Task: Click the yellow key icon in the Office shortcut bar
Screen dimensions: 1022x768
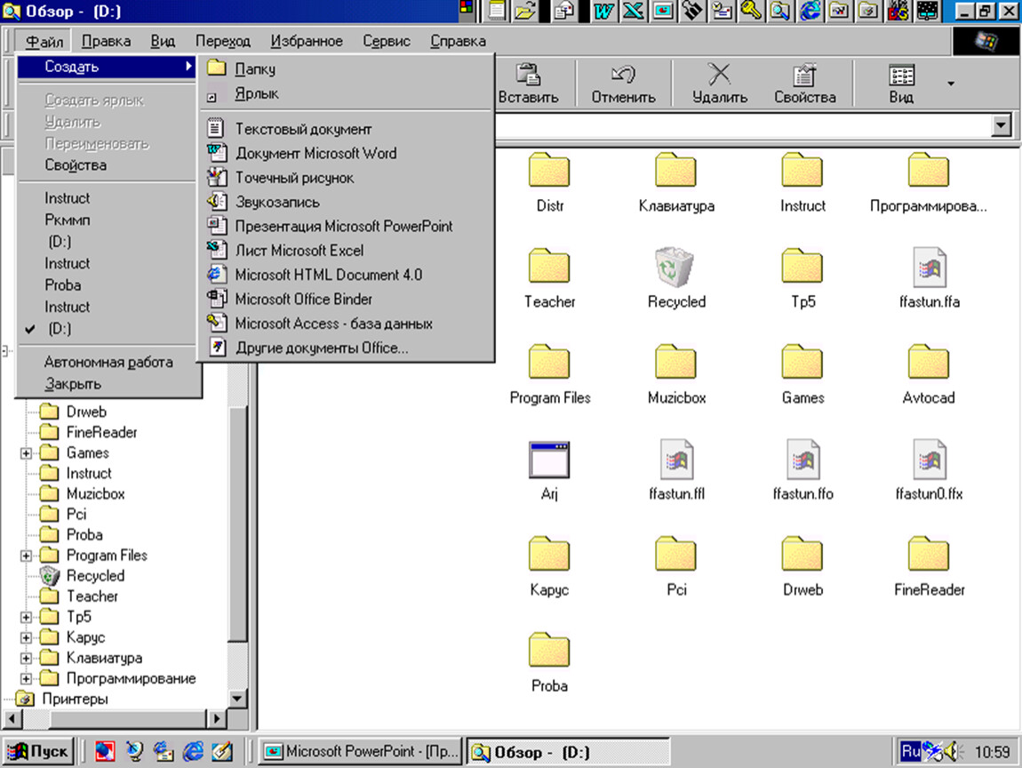Action: pos(751,11)
